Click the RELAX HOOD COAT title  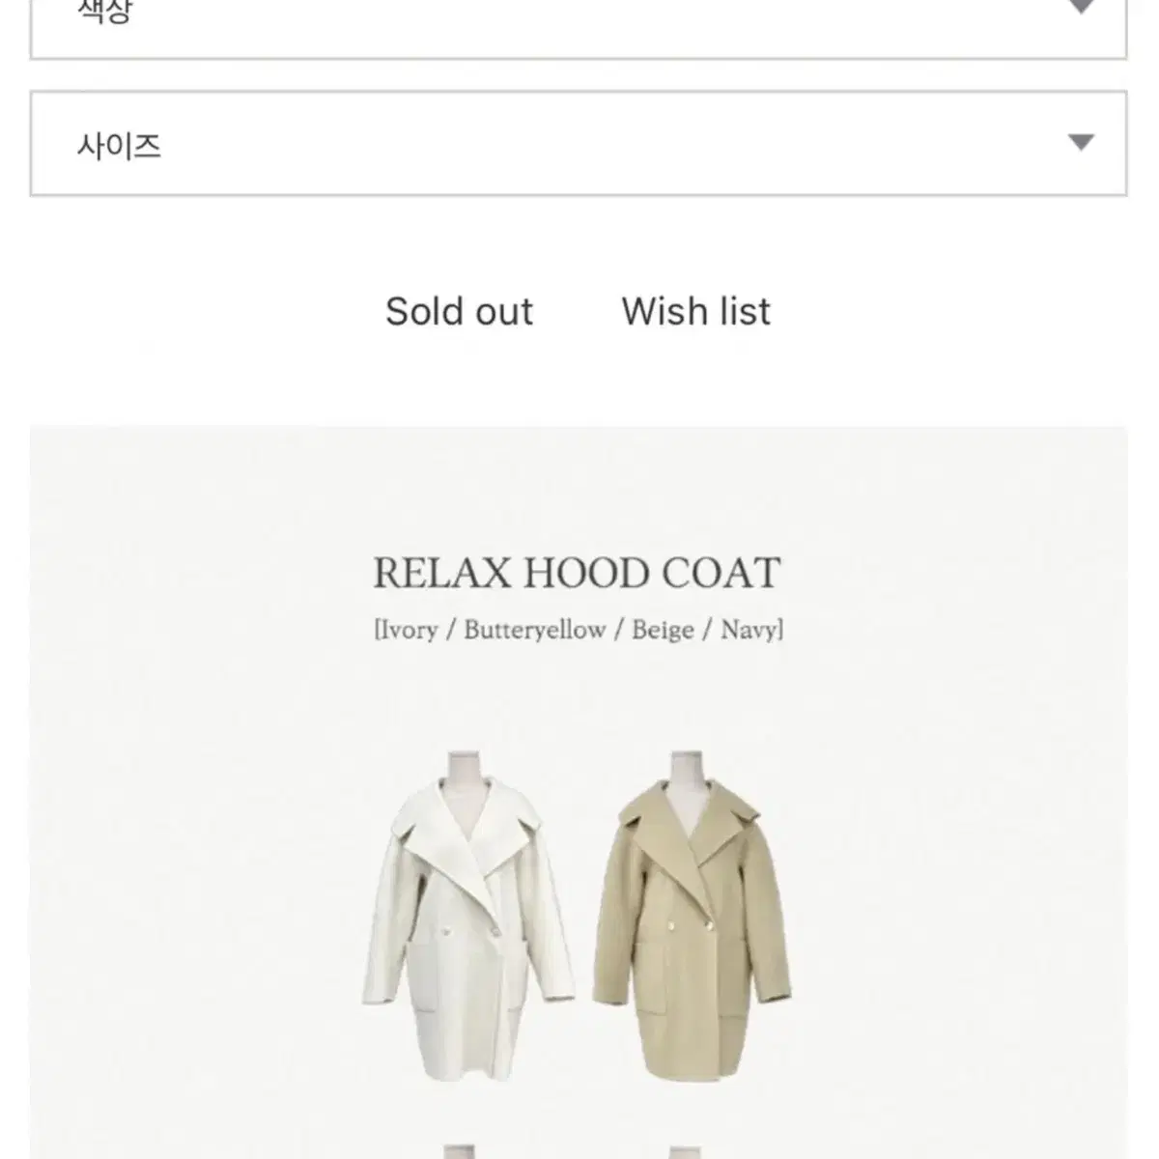point(577,573)
